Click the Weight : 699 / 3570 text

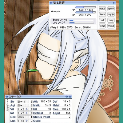click(x=61, y=27)
